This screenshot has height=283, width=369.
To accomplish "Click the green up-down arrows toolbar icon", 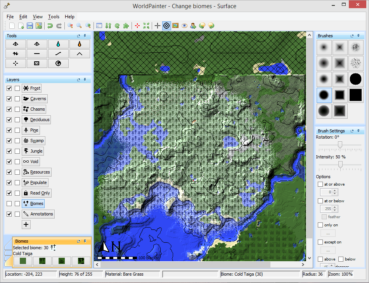I will pyautogui.click(x=108, y=26).
